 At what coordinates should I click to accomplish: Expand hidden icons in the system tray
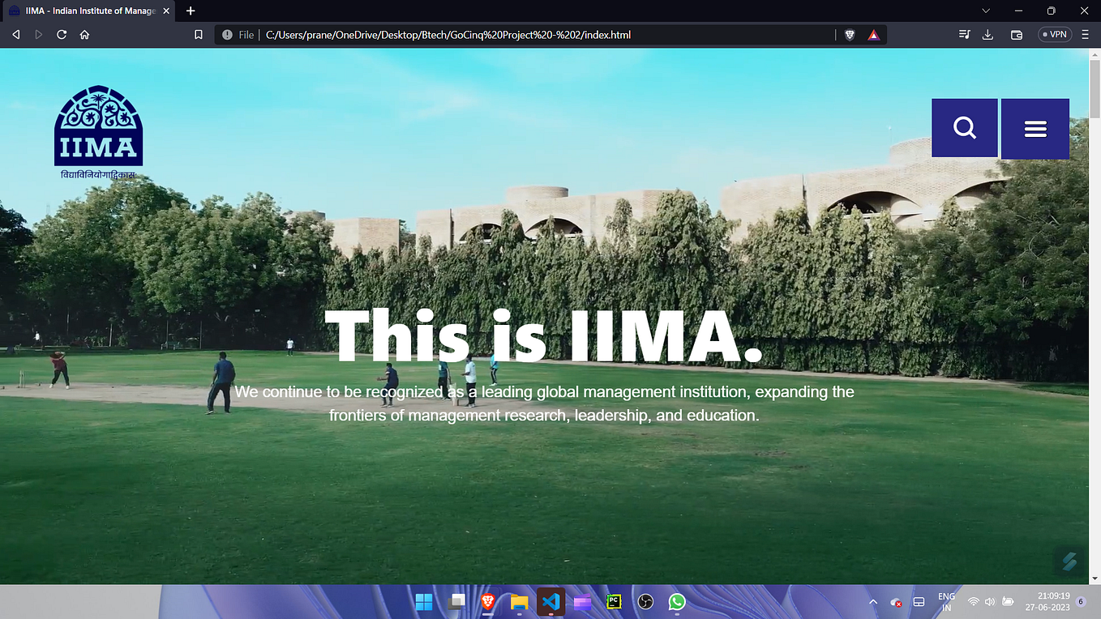(x=873, y=602)
